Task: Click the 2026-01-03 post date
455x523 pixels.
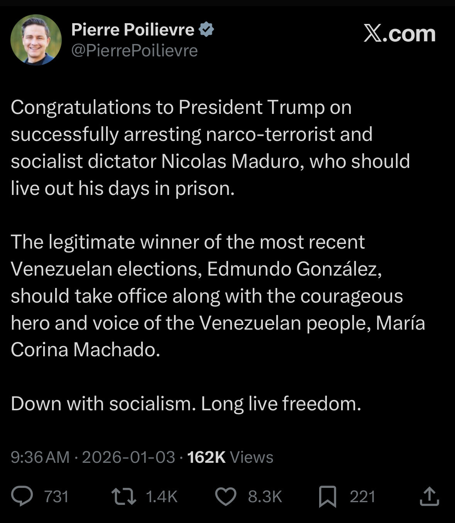Action: pyautogui.click(x=129, y=457)
